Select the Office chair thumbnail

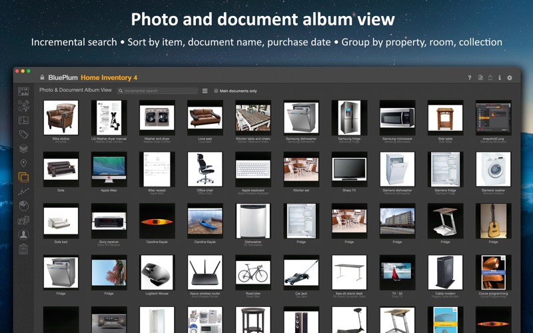[205, 169]
